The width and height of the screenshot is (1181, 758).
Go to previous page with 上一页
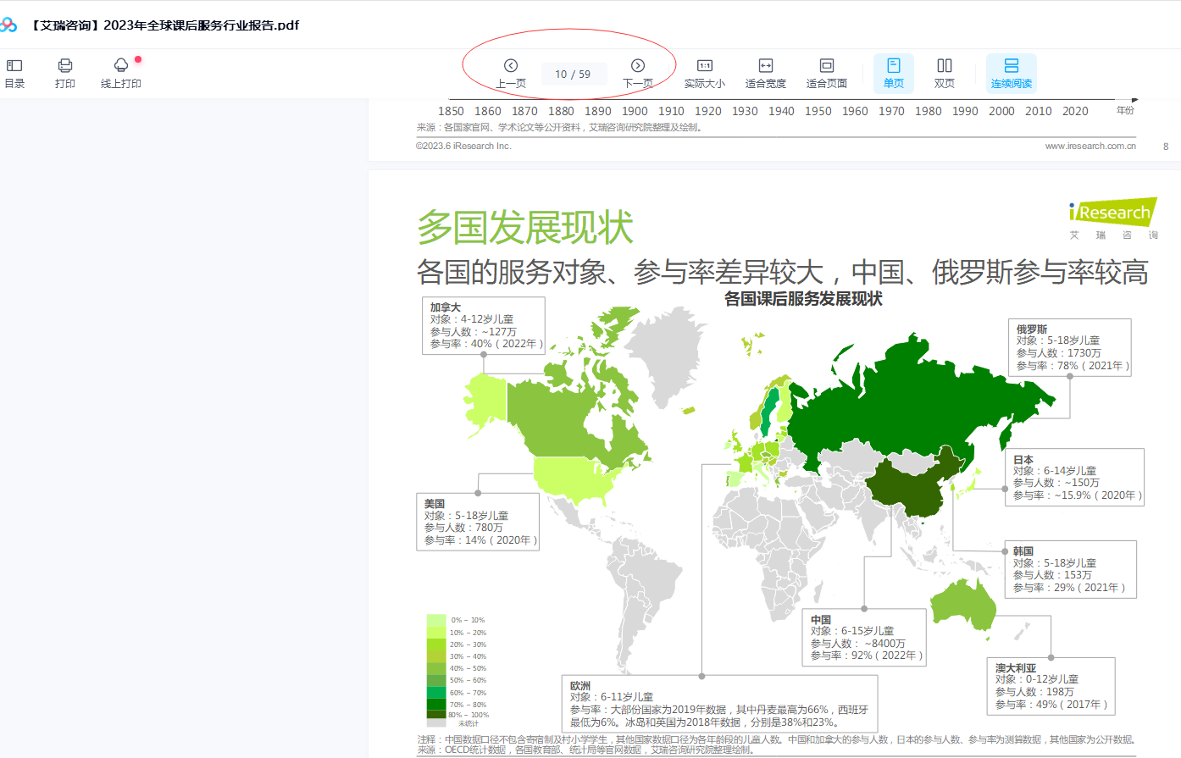point(511,73)
